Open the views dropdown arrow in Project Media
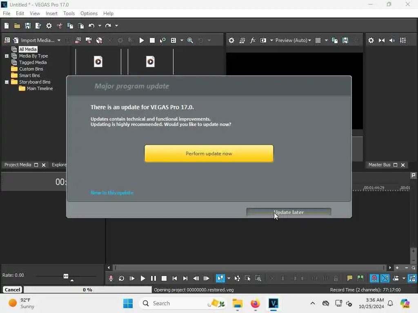 click(x=182, y=40)
